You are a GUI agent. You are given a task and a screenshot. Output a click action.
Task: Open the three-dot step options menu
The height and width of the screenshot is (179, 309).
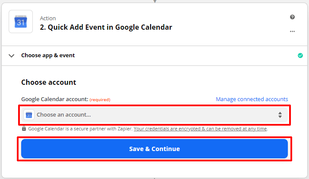(x=292, y=31)
